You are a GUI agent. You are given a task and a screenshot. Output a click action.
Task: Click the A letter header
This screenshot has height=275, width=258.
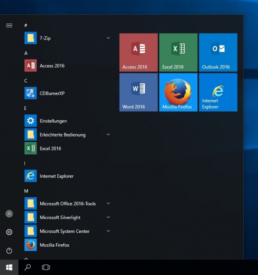click(26, 53)
